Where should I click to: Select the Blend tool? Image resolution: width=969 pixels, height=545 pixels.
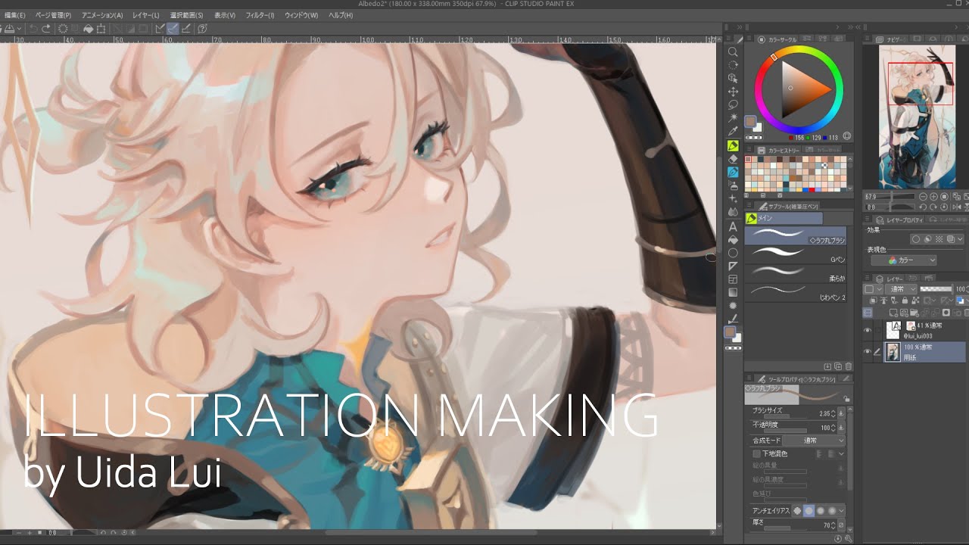click(x=733, y=213)
